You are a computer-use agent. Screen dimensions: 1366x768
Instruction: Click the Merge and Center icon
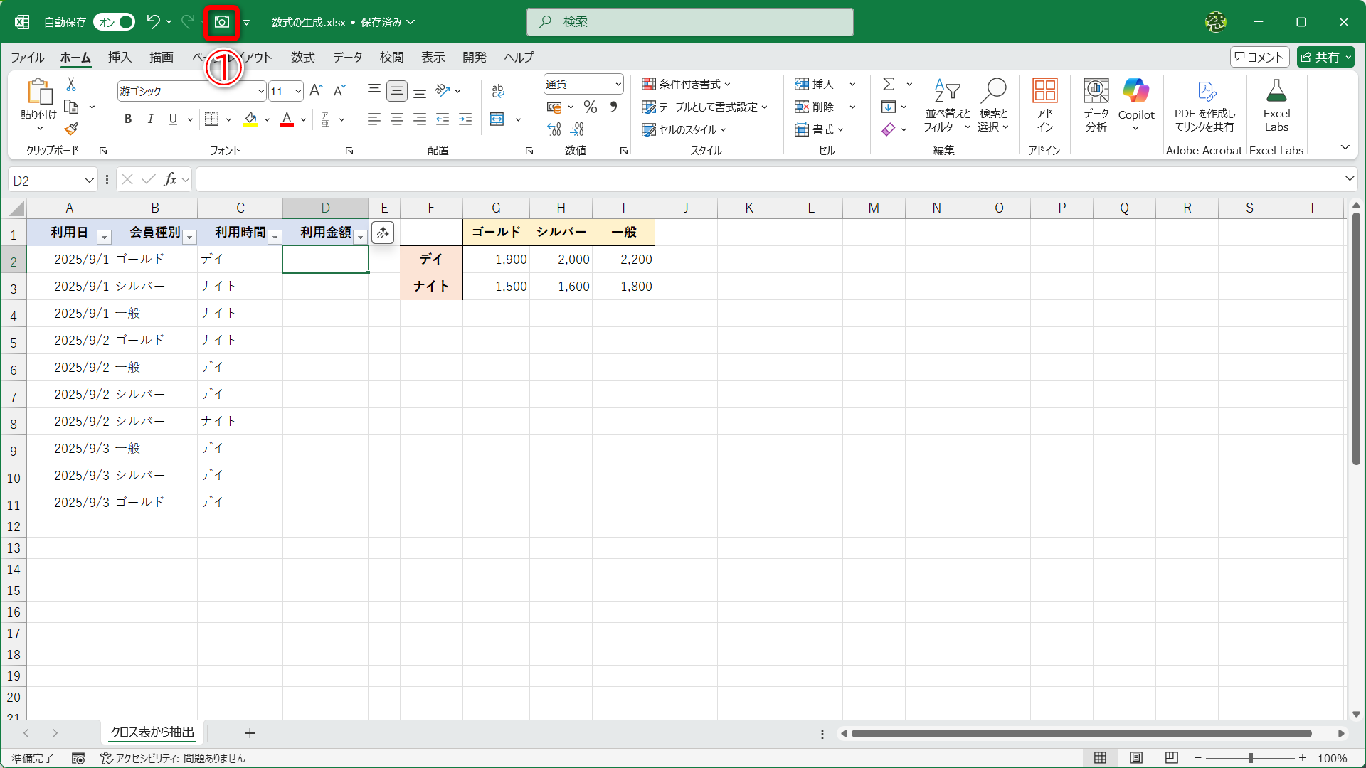pos(497,119)
